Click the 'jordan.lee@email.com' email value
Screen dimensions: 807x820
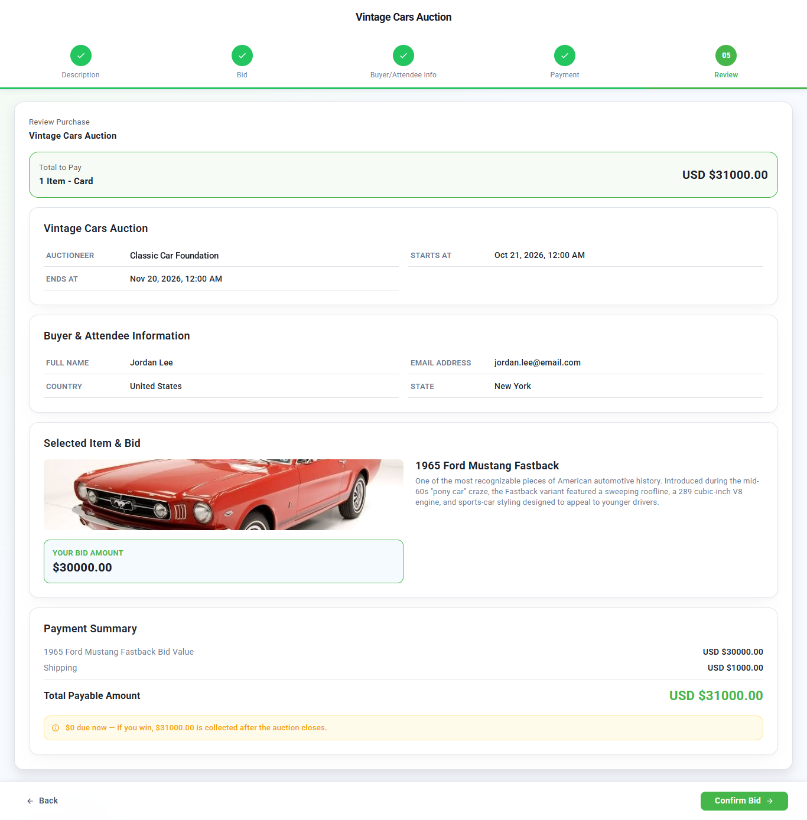pos(538,362)
